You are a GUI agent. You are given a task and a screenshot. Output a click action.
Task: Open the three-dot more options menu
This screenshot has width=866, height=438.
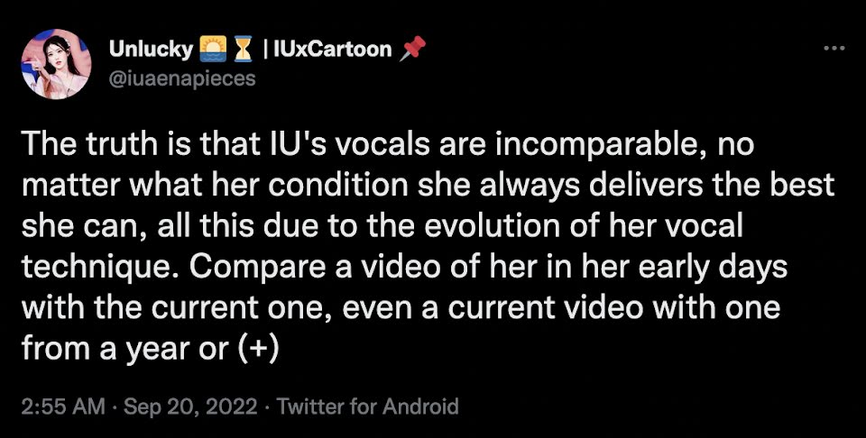(834, 49)
